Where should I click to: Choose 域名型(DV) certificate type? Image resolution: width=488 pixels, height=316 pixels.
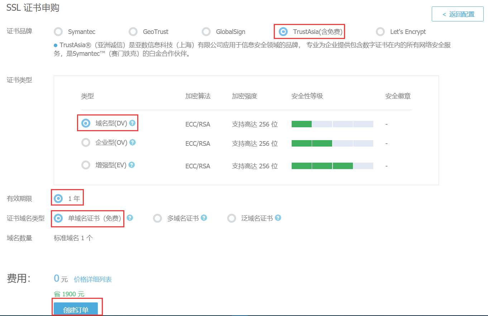pos(86,123)
